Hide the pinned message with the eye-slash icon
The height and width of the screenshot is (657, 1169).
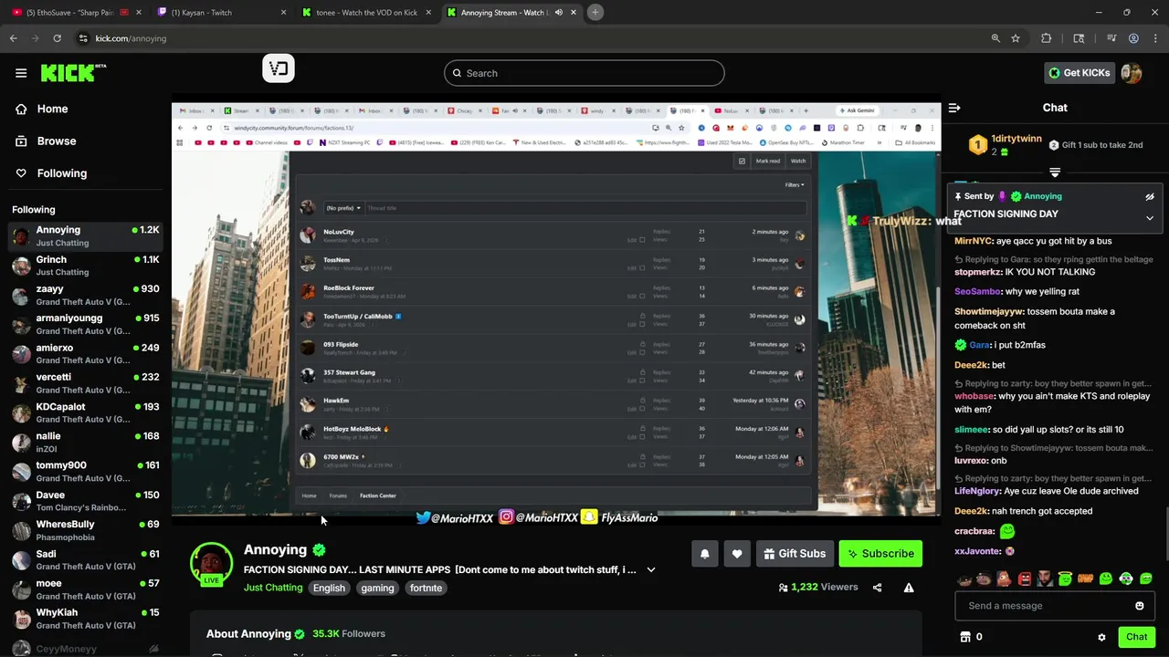[x=1150, y=196]
